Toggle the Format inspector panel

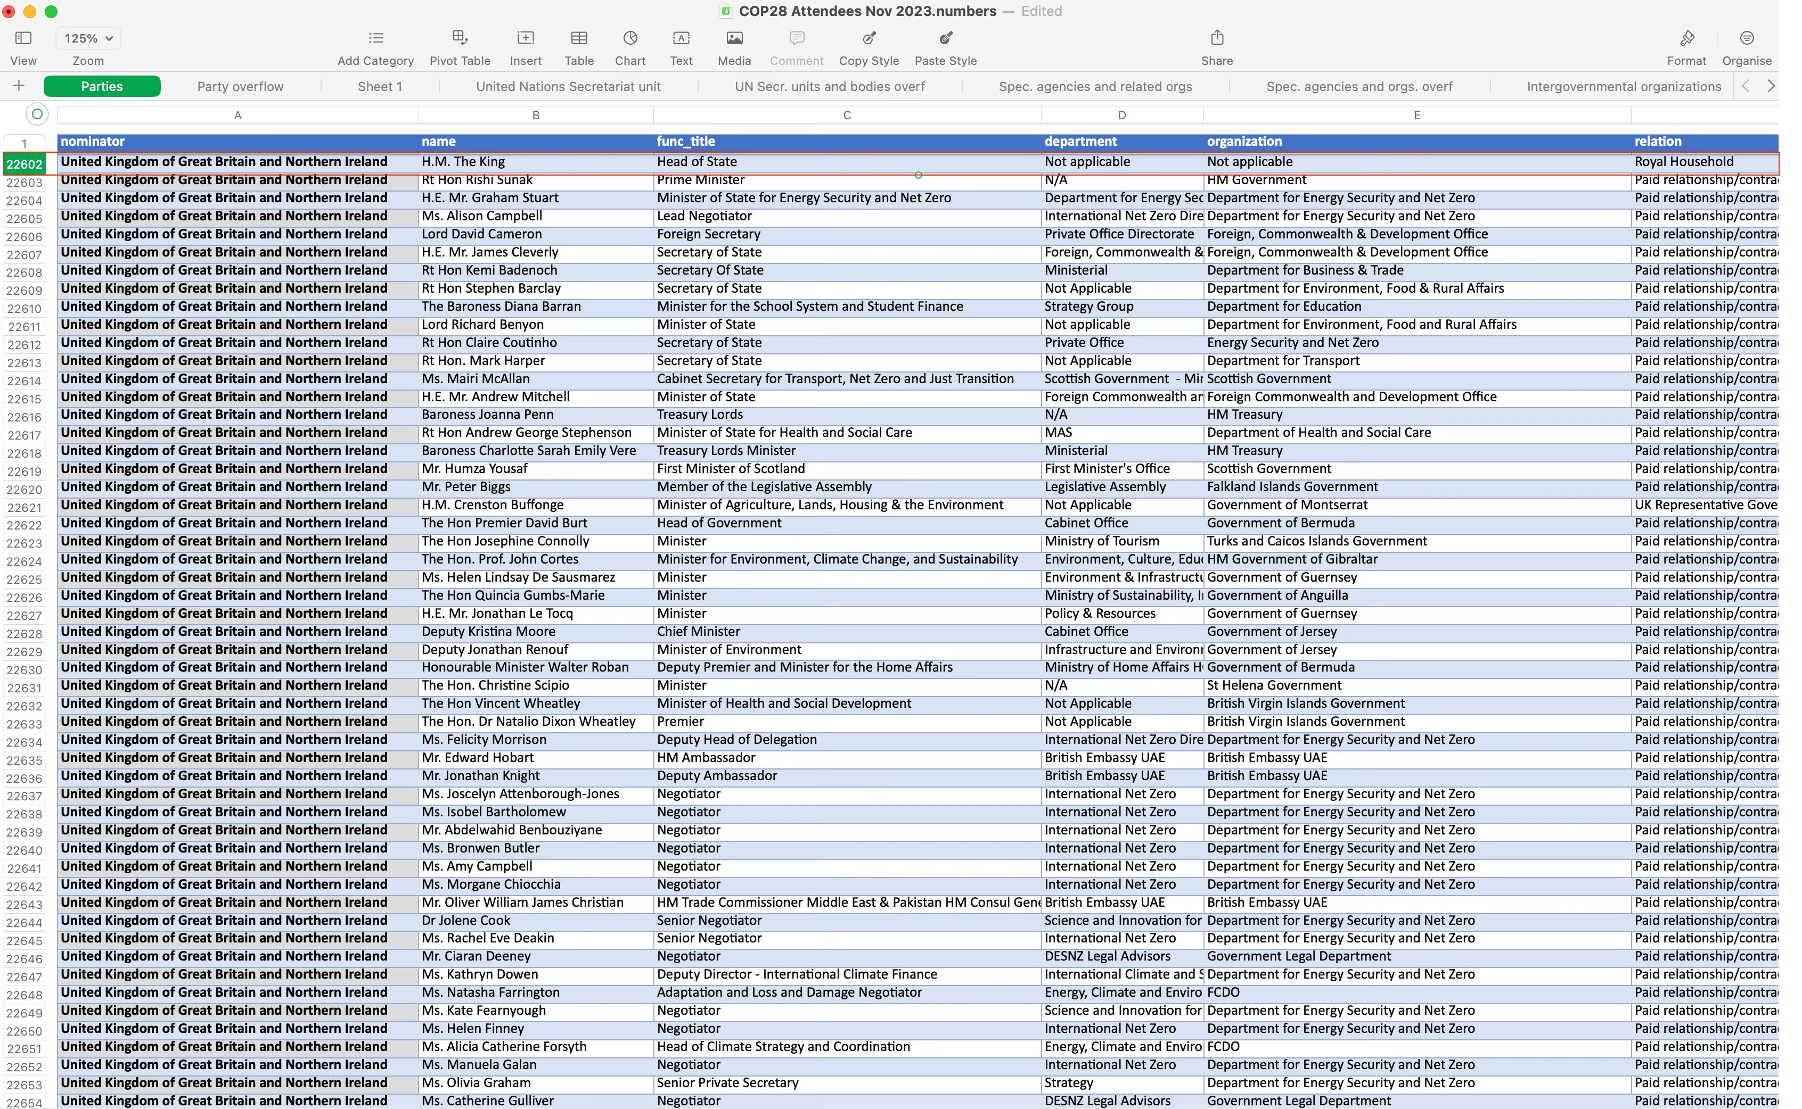point(1686,38)
